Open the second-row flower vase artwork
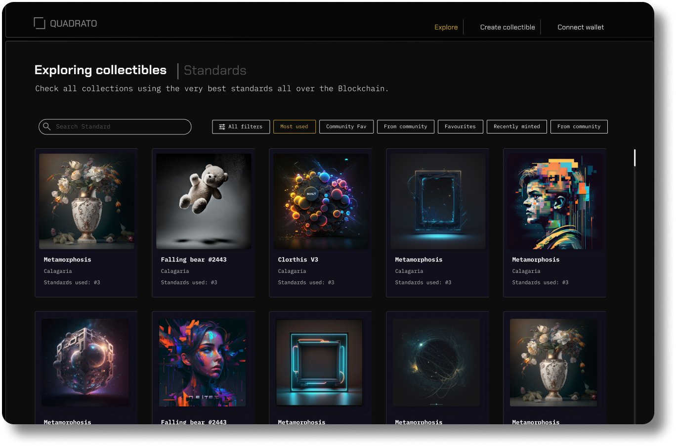 (553, 362)
